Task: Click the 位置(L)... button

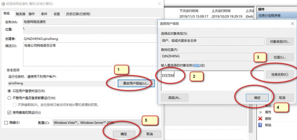Action: click(x=280, y=57)
